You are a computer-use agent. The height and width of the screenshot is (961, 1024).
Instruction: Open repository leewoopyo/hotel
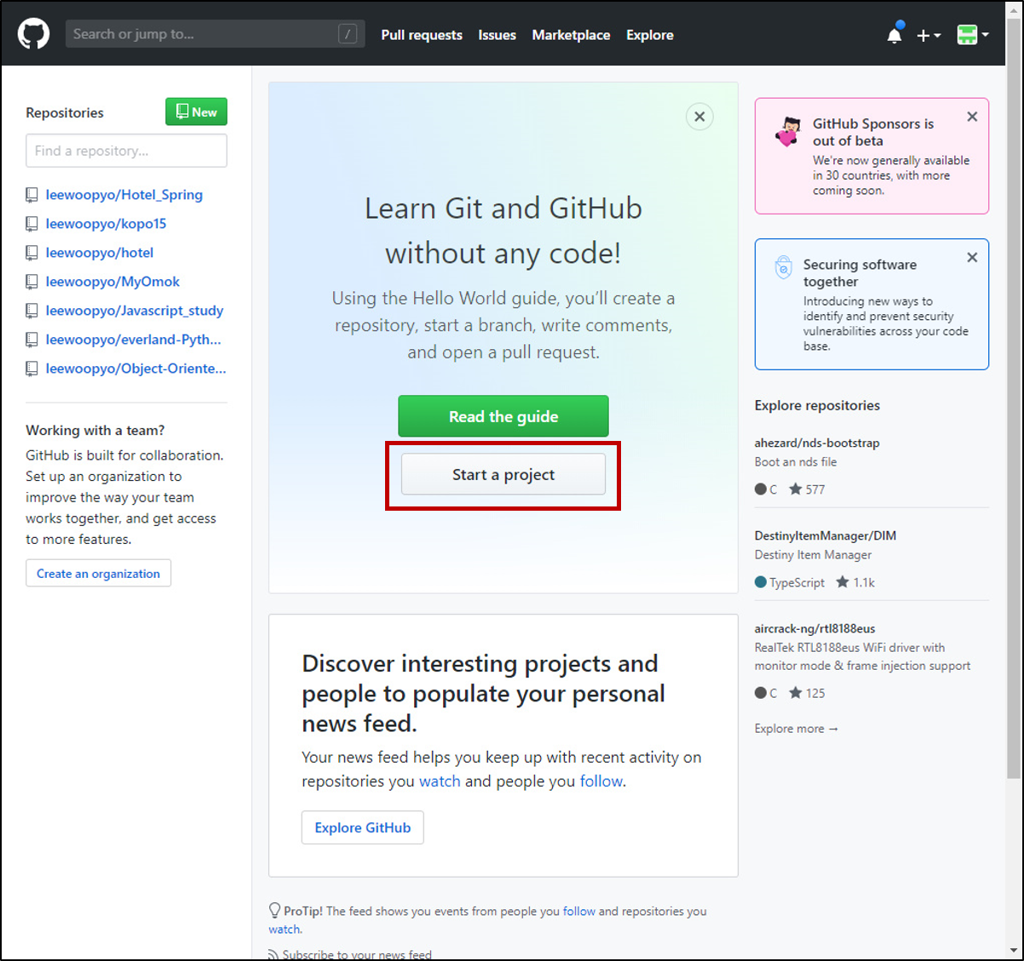pos(100,253)
